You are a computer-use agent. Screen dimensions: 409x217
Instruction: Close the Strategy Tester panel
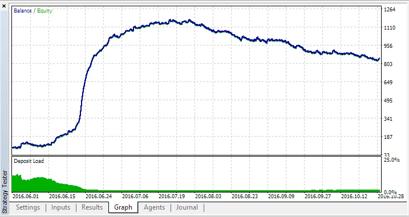coord(4,6)
